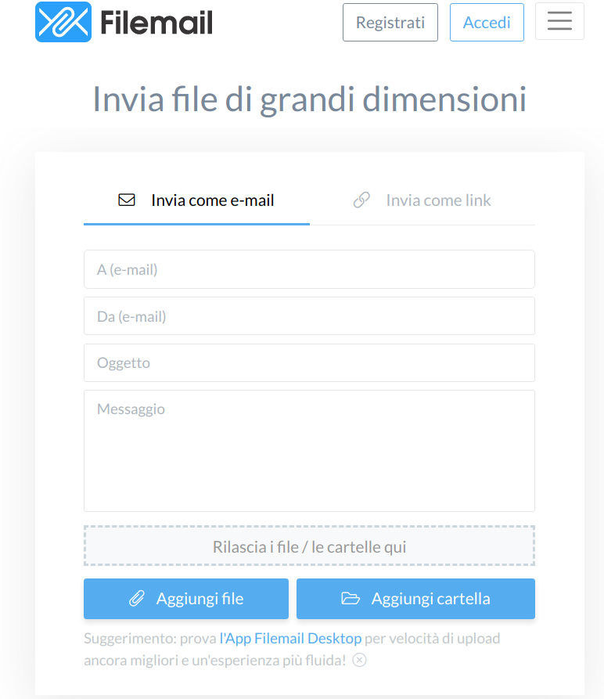Screen dimensions: 604x699
Task: Click the chain link icon on the link tab
Action: pos(361,200)
